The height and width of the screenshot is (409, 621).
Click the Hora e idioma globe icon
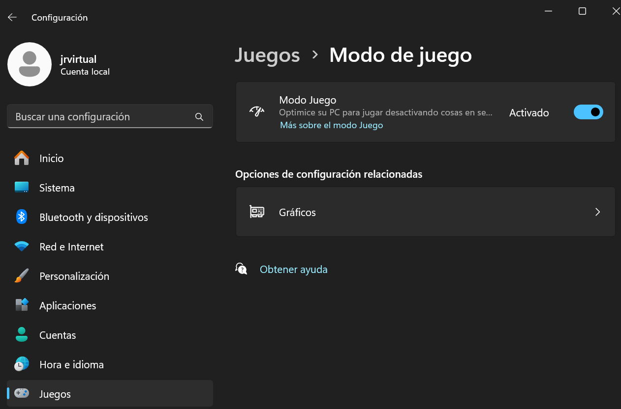[22, 364]
